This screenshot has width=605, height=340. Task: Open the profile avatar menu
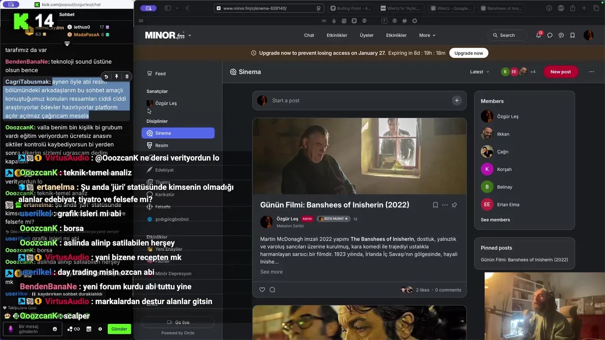tap(588, 35)
